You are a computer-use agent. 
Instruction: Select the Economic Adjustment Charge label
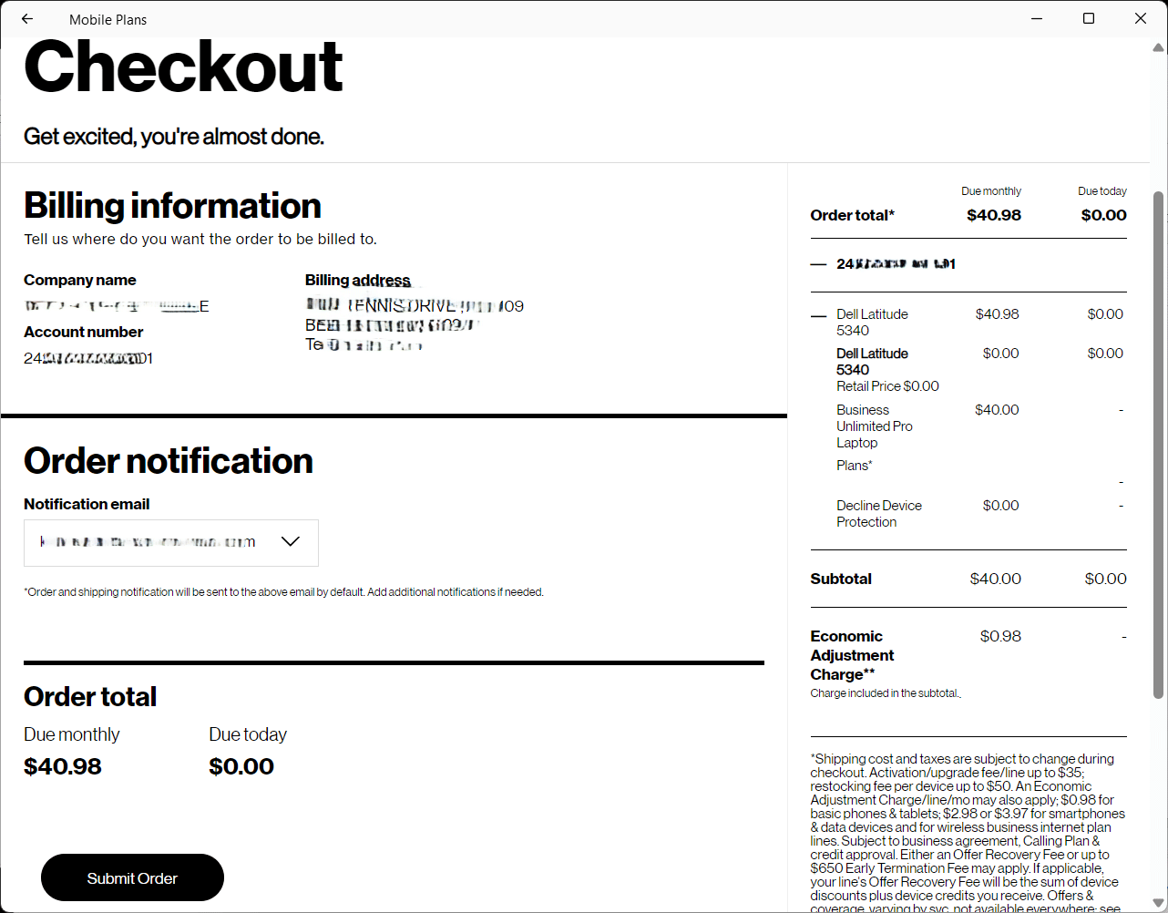click(x=851, y=655)
